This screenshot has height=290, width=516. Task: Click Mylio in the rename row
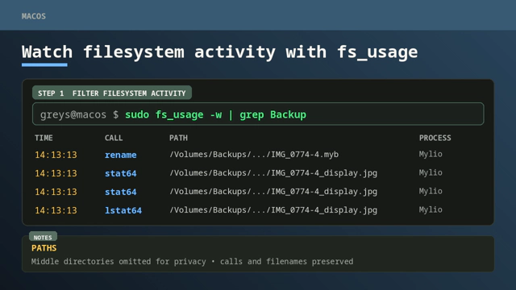[431, 154]
